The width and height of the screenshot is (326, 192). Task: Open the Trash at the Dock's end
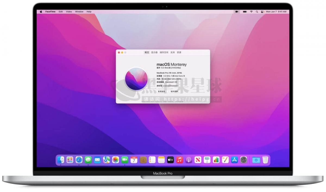point(265,160)
